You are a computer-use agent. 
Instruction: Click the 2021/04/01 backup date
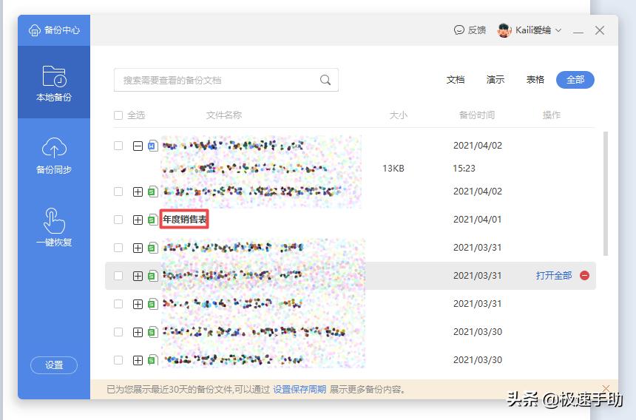(x=477, y=220)
